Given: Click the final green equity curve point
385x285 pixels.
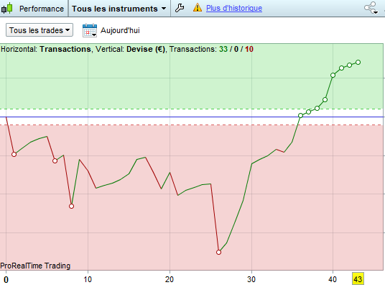Looking at the screenshot, I should point(358,63).
